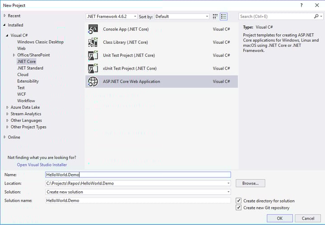This screenshot has width=325, height=225.
Task: Open the Sort by Default dropdown
Action: click(182, 16)
